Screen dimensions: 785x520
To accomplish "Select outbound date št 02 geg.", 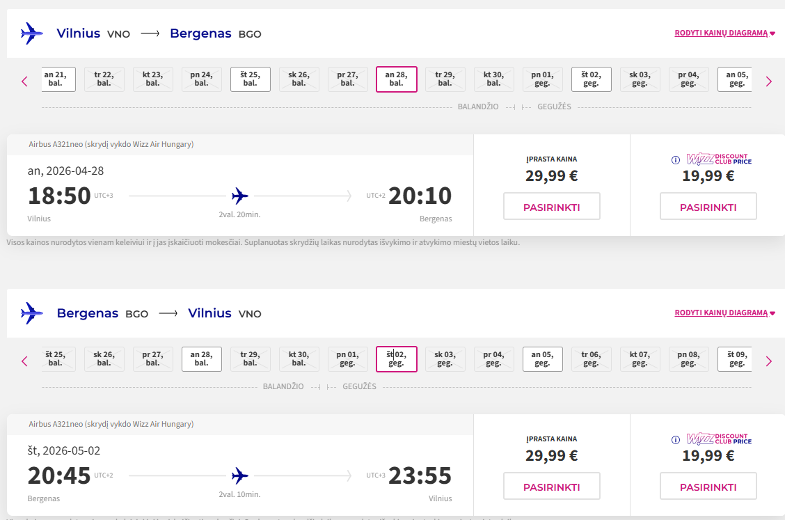I will (x=591, y=79).
